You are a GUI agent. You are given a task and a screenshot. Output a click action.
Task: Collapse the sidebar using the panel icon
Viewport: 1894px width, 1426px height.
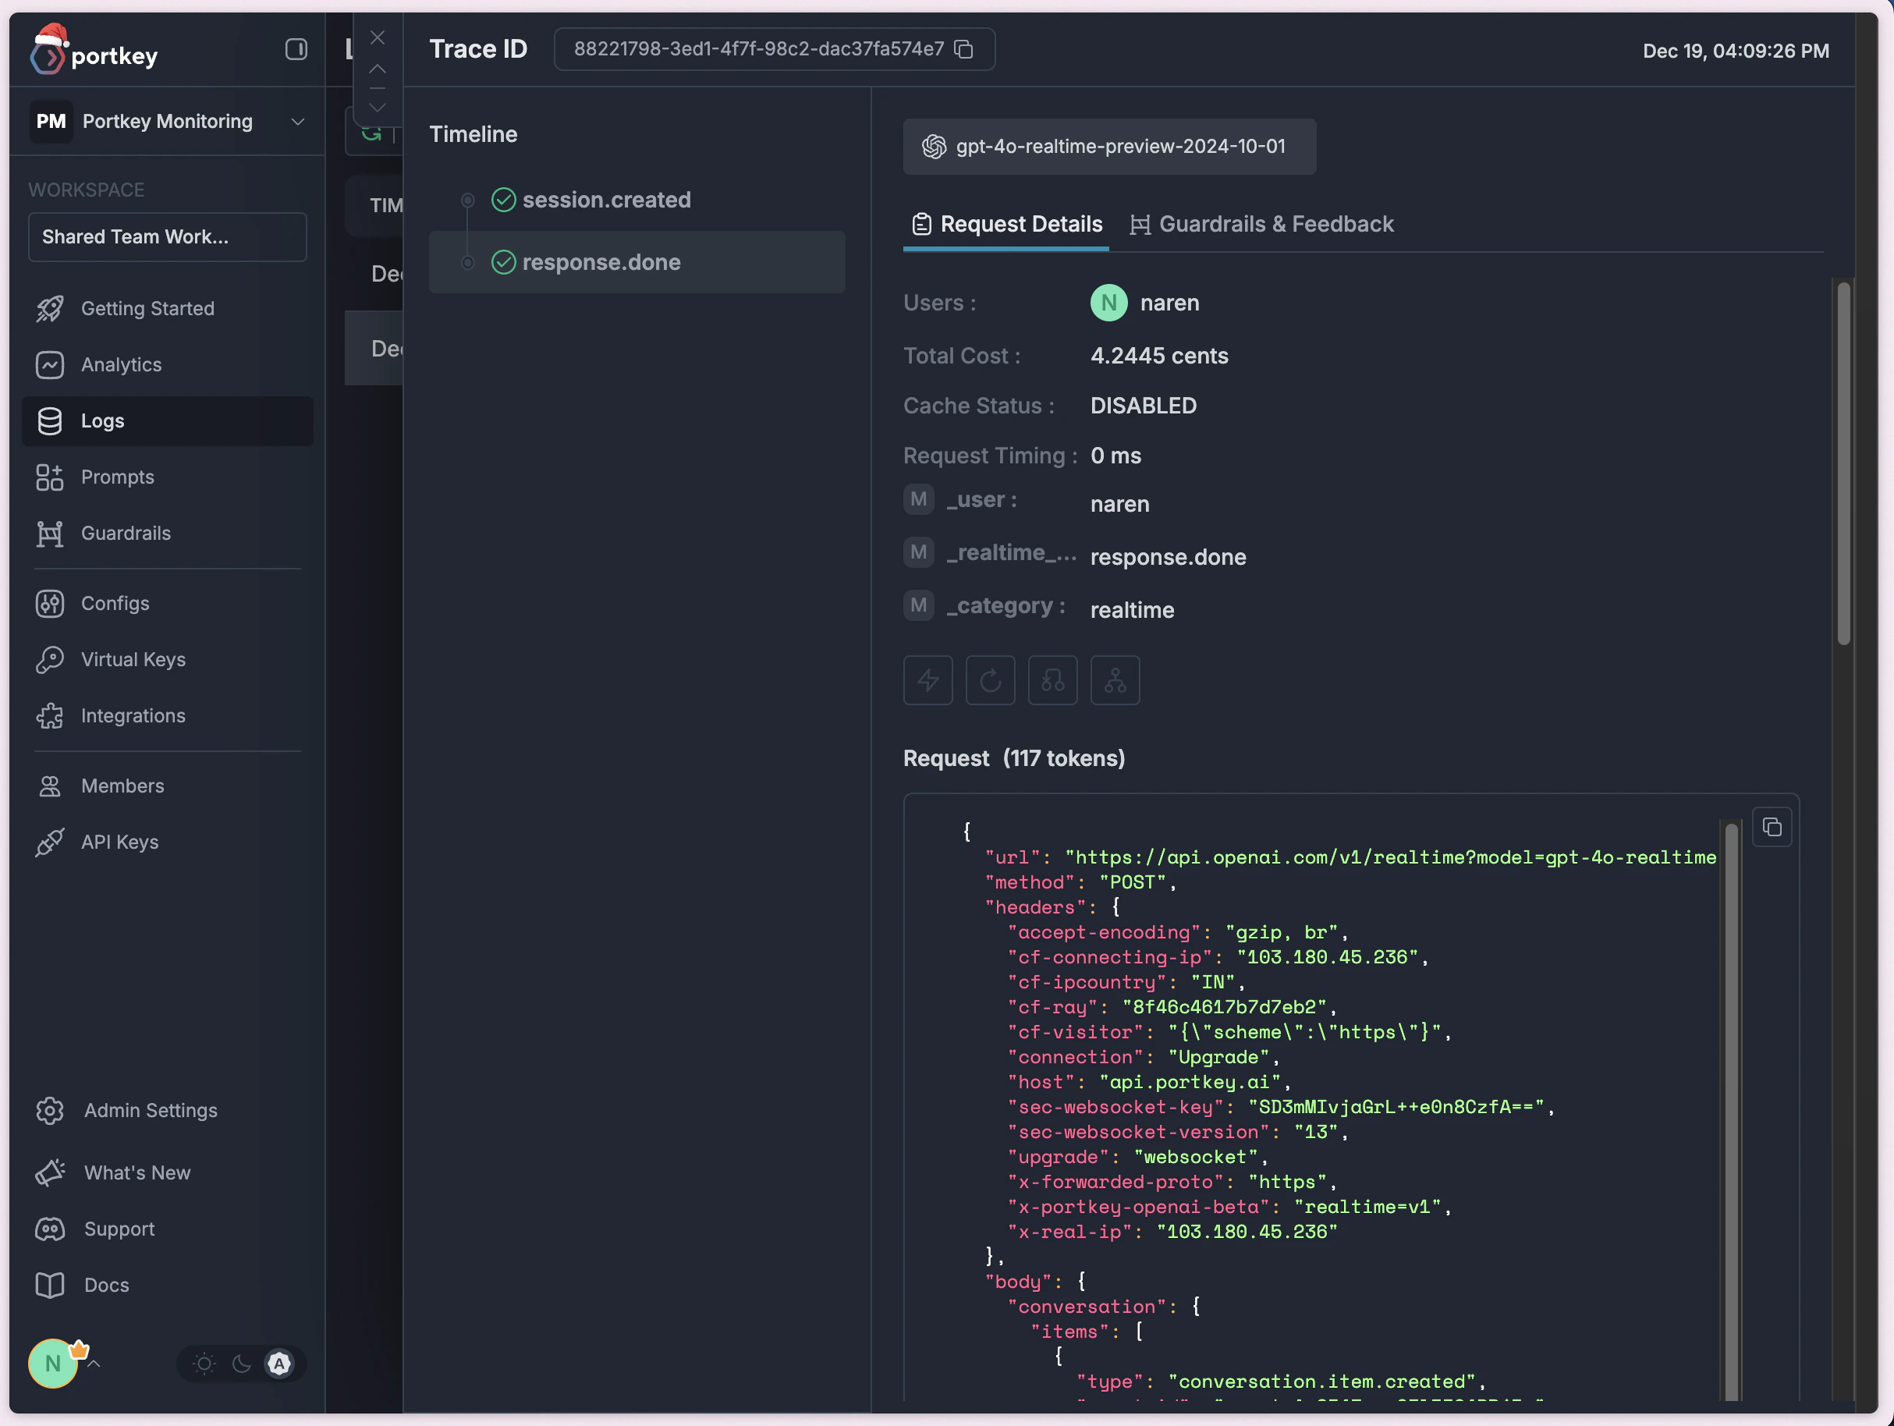coord(296,50)
